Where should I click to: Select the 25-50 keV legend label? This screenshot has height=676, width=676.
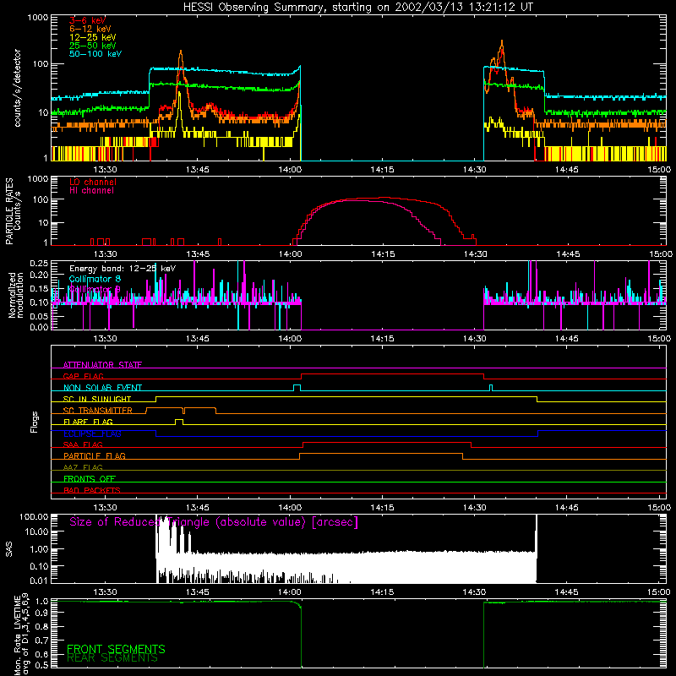pyautogui.click(x=93, y=46)
